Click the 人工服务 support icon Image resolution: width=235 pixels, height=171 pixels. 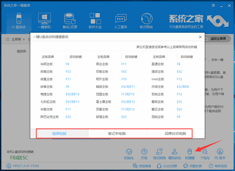pos(121,20)
